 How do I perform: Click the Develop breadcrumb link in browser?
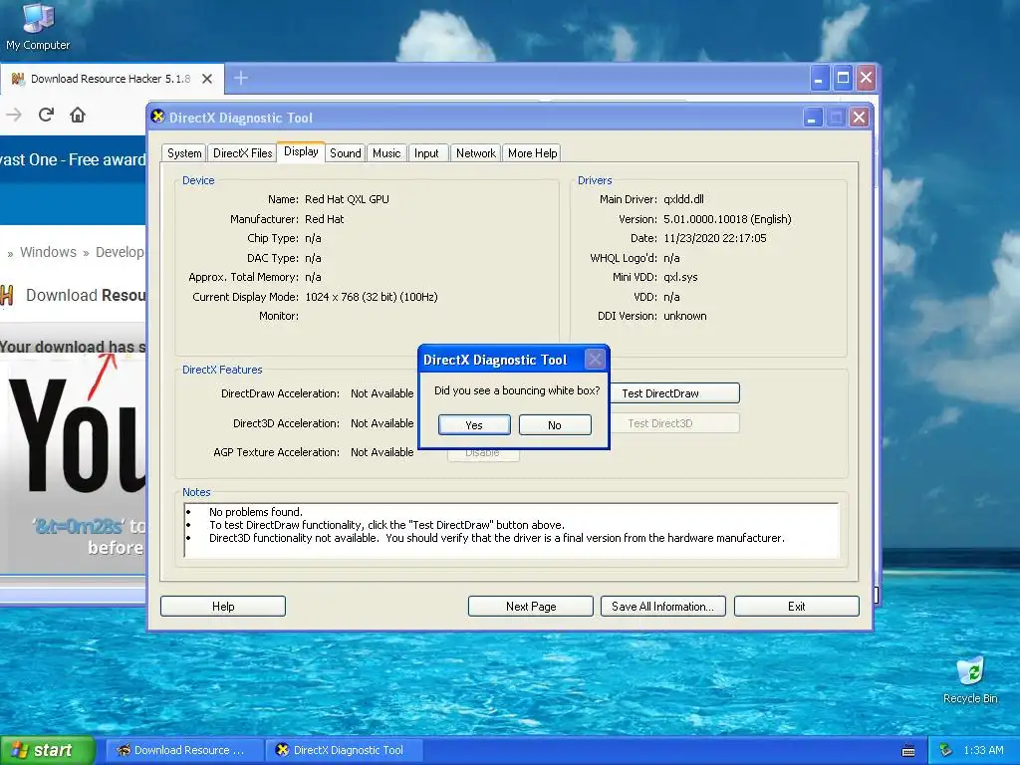(x=120, y=252)
